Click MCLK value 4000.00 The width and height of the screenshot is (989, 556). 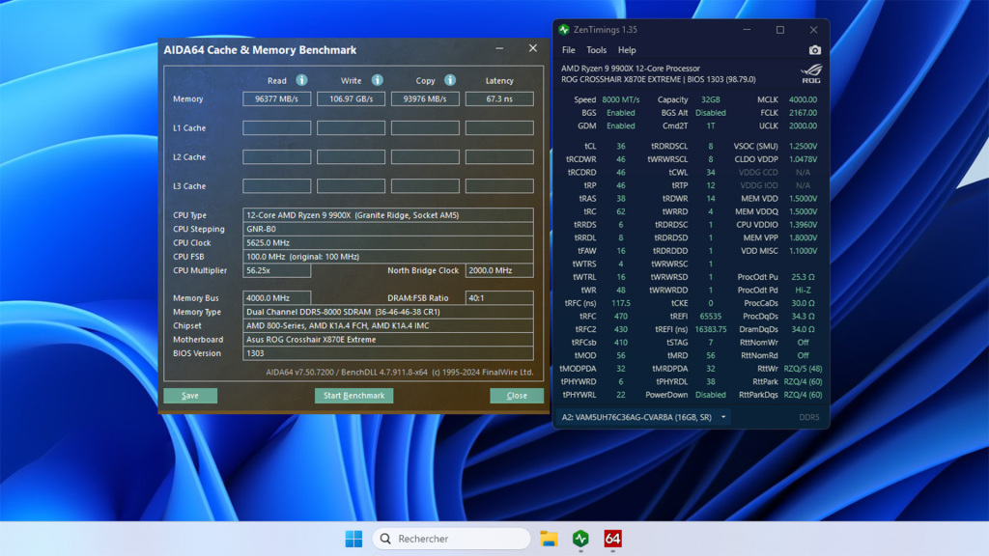pyautogui.click(x=803, y=99)
